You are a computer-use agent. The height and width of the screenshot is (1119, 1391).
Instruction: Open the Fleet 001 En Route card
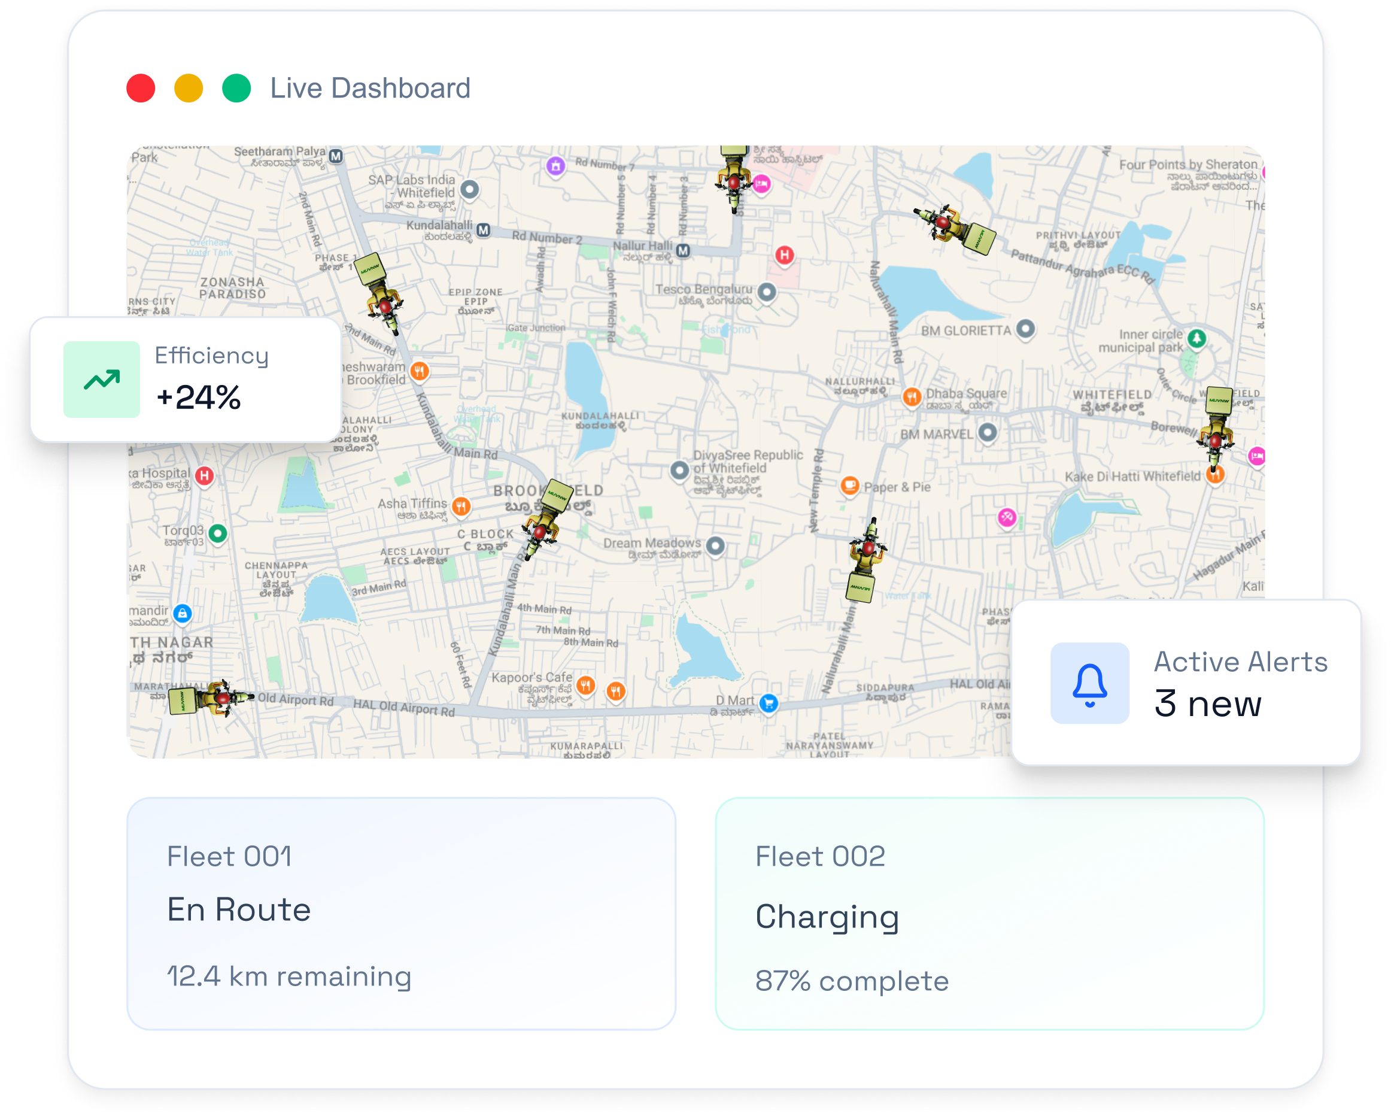click(401, 914)
